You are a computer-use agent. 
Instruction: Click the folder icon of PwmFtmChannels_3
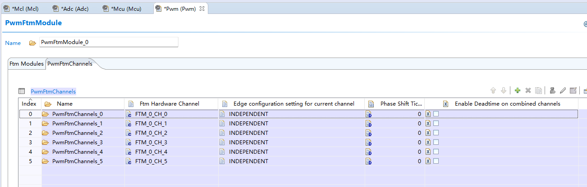(45, 142)
